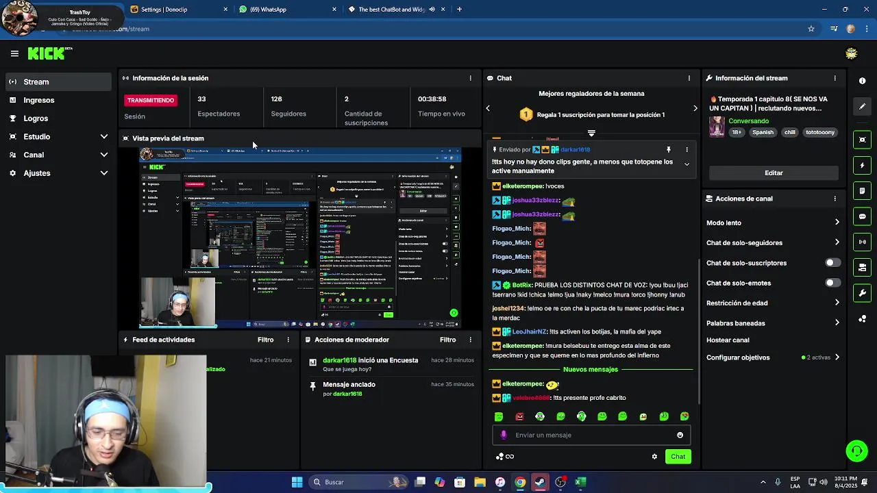Open user avatar at top right

click(x=851, y=53)
